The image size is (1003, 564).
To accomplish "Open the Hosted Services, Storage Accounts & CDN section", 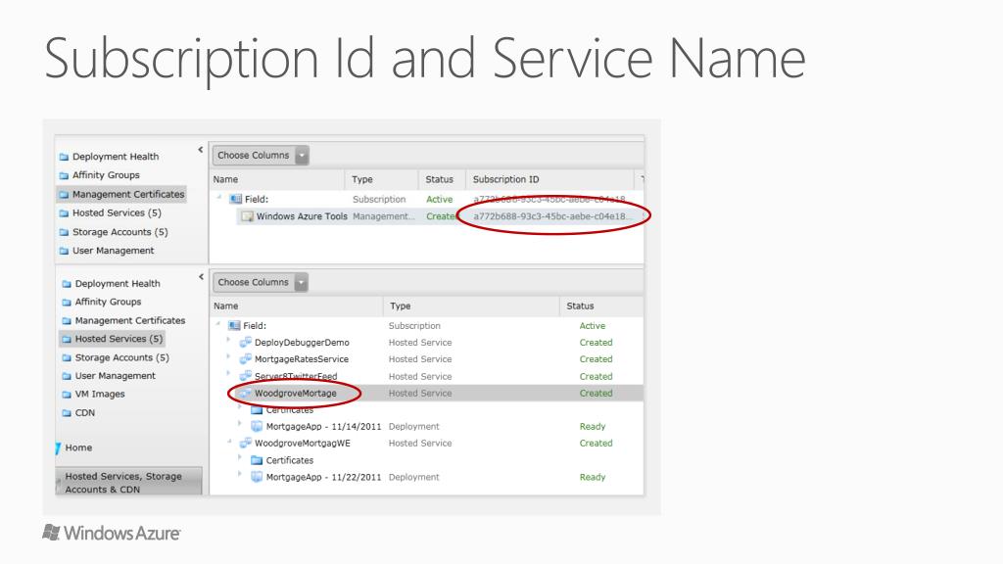I will point(128,482).
